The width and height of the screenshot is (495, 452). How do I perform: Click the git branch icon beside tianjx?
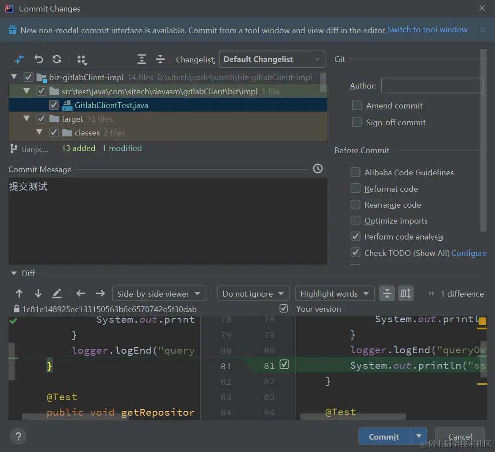[14, 148]
